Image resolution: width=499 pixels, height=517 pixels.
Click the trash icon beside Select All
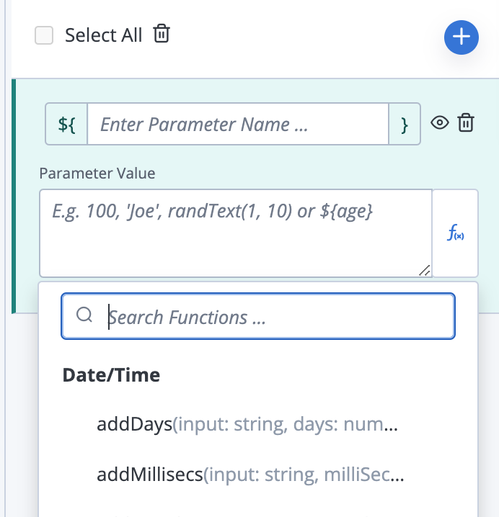[162, 34]
